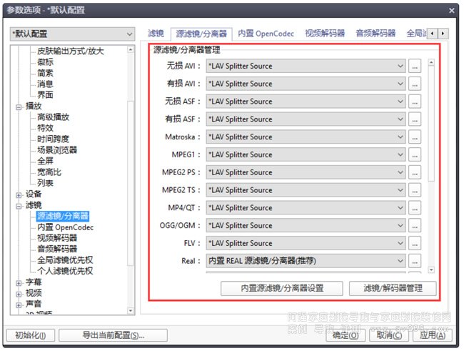Click the browse button next to 无损 AVI
The image size is (464, 351).
[415, 66]
